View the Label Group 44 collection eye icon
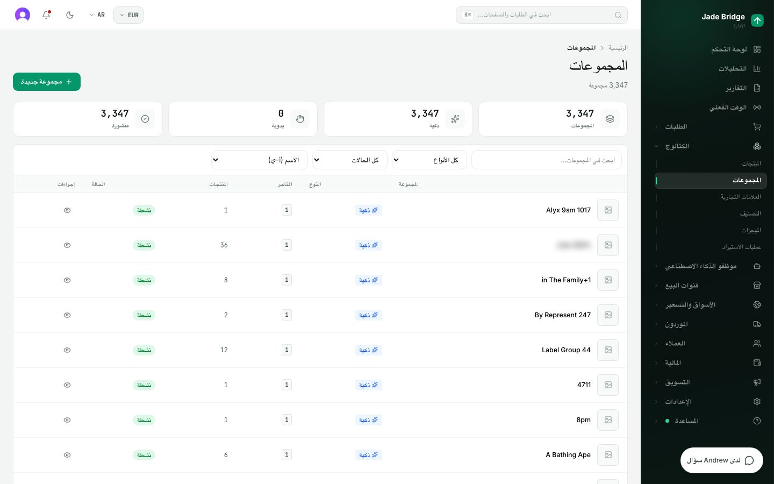 (67, 350)
